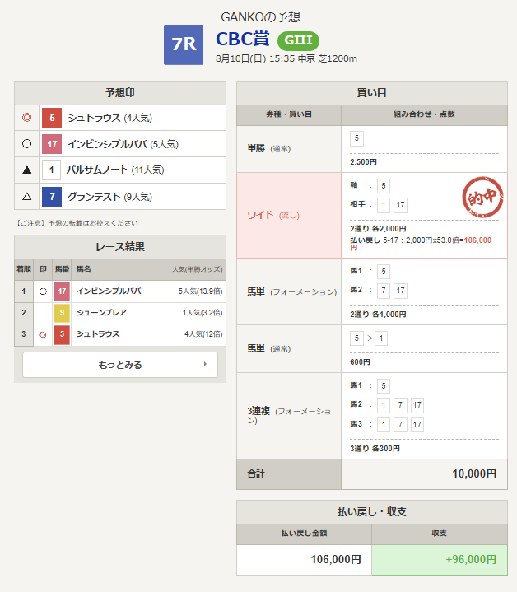The image size is (517, 592).
Task: Click yellow number 9 badge in race results
Action: [x=62, y=313]
